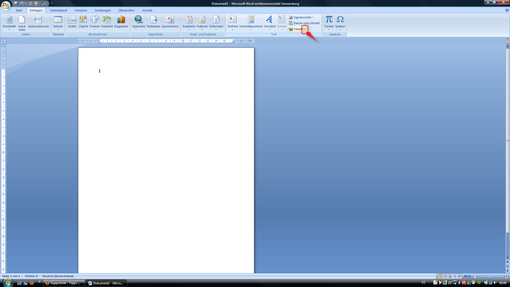The image size is (510, 287).
Task: Open the Tabelle dropdown menu
Action: pyautogui.click(x=58, y=23)
